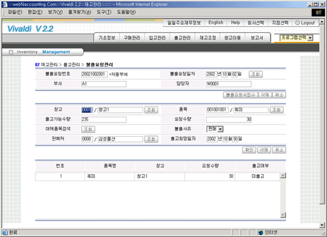Open the 도구(T) menu
This screenshot has height=237, width=327.
(104, 12)
